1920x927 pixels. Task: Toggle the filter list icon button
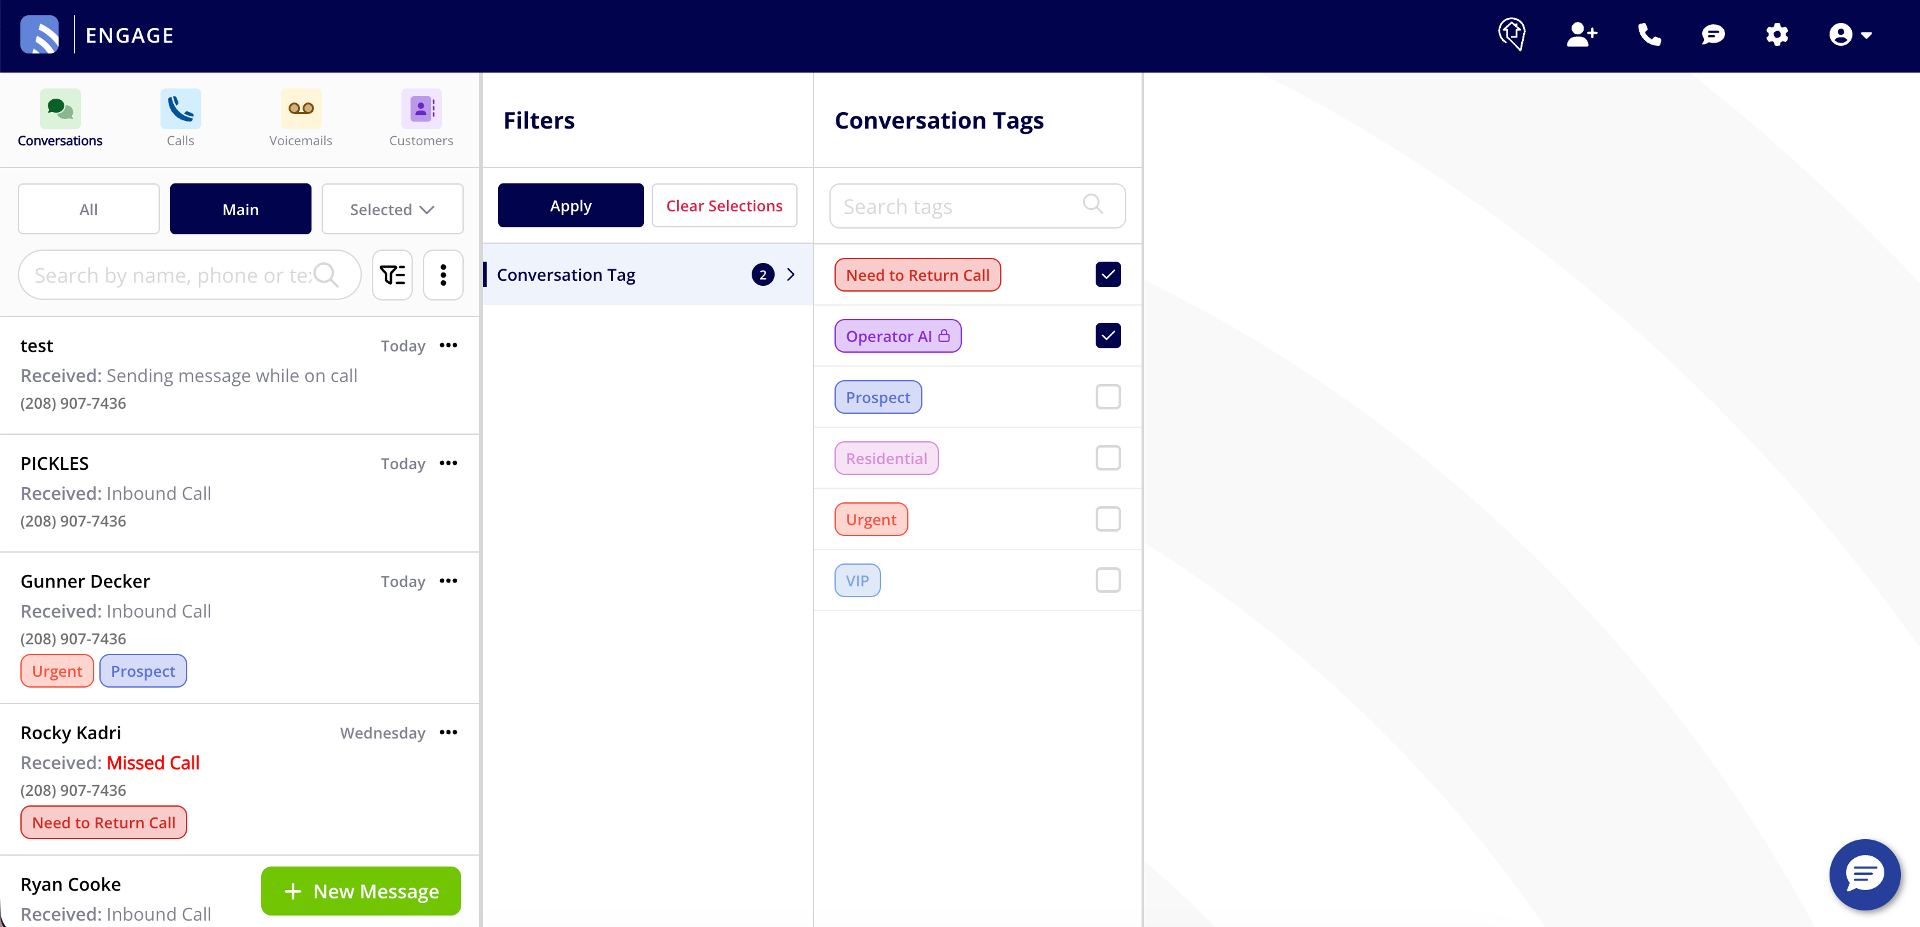pos(393,276)
